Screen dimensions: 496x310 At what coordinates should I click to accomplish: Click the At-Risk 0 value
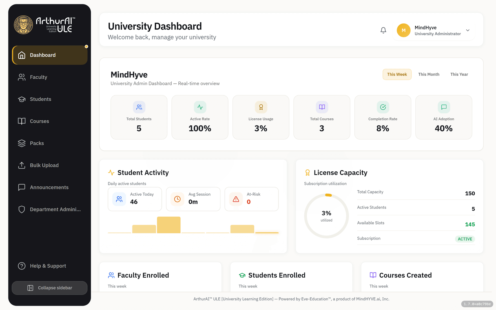point(249,202)
